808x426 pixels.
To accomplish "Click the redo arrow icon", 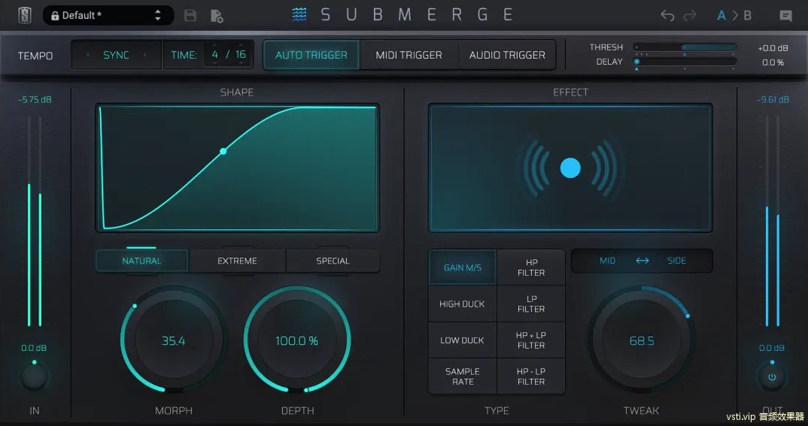I will [689, 16].
